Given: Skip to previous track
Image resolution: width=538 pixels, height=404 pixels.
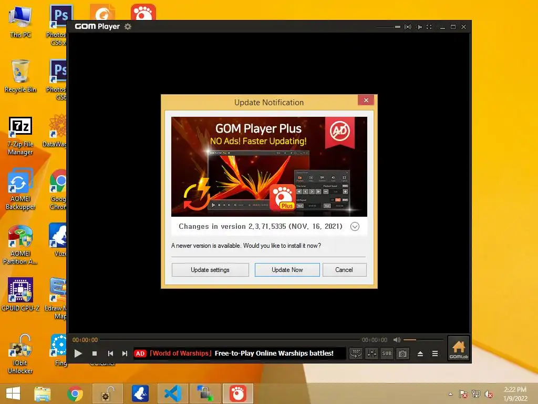Looking at the screenshot, I should point(110,353).
